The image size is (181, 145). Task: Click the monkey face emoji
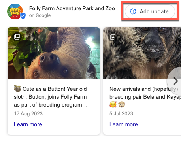coord(122,105)
